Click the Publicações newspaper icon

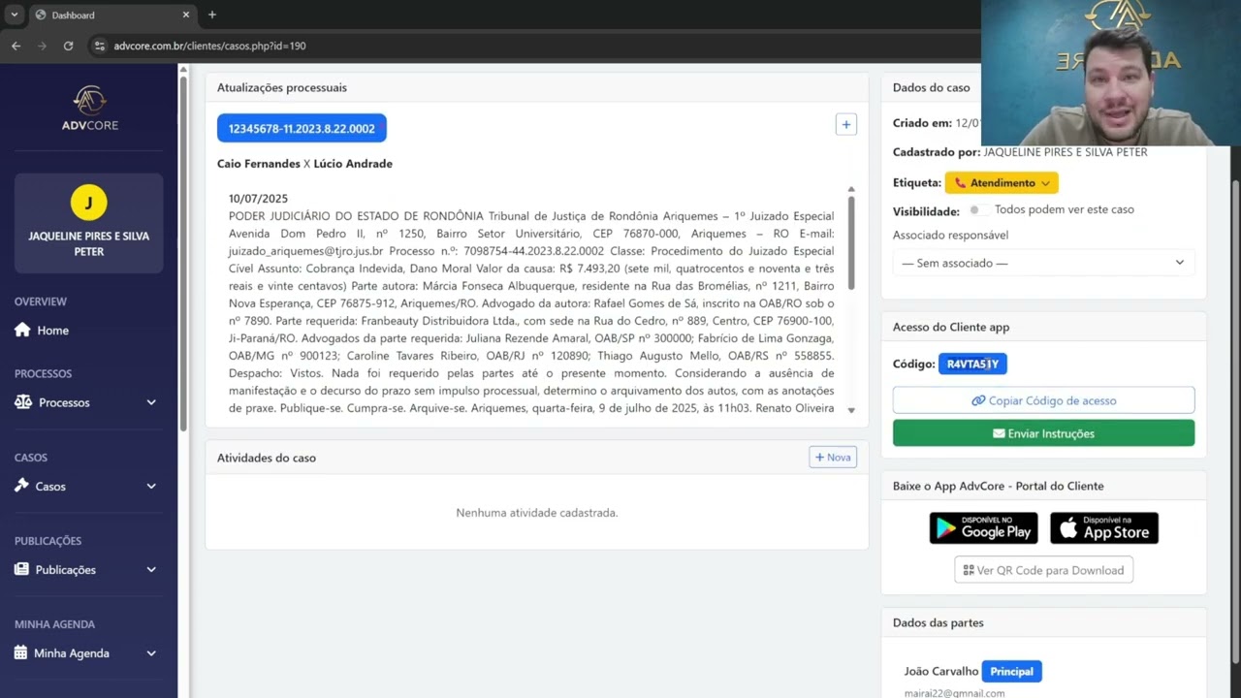pyautogui.click(x=22, y=569)
